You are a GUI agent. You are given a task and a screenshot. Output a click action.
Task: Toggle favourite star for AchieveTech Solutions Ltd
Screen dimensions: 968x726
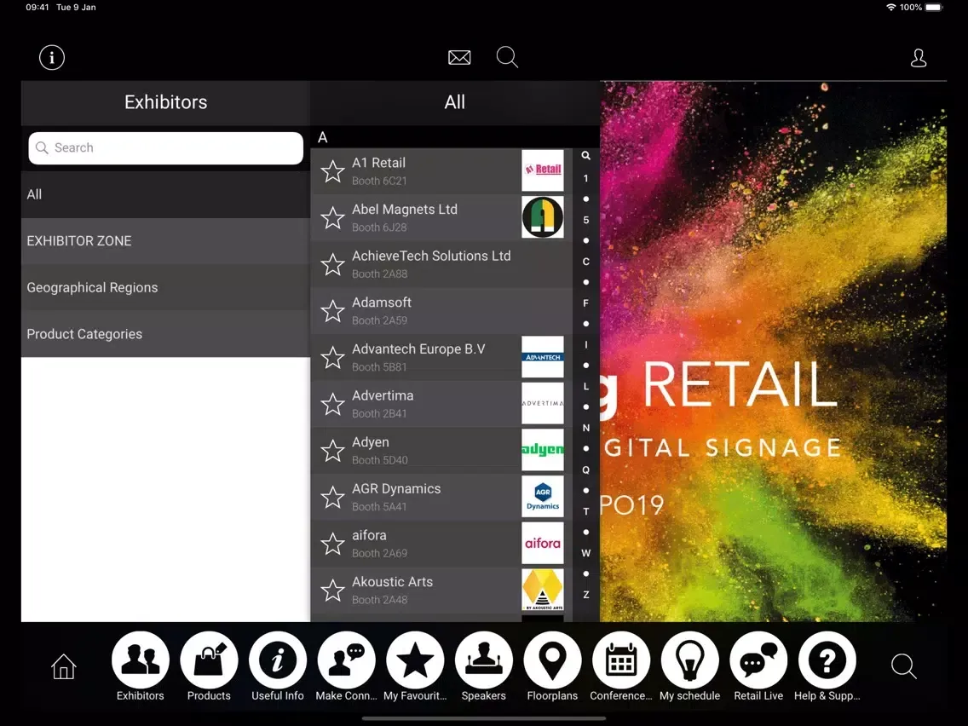tap(332, 264)
